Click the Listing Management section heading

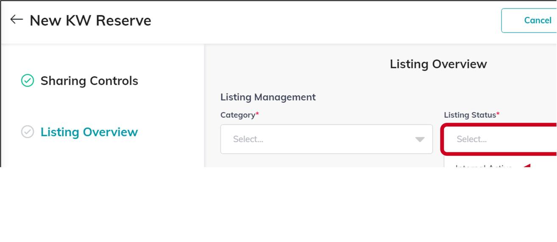pyautogui.click(x=268, y=97)
